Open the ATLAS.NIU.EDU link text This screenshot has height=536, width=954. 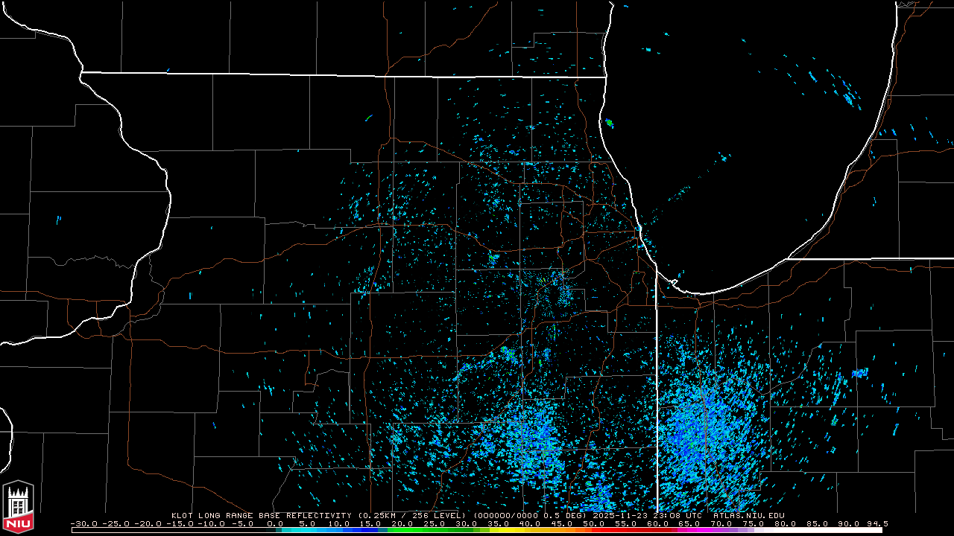click(x=748, y=515)
